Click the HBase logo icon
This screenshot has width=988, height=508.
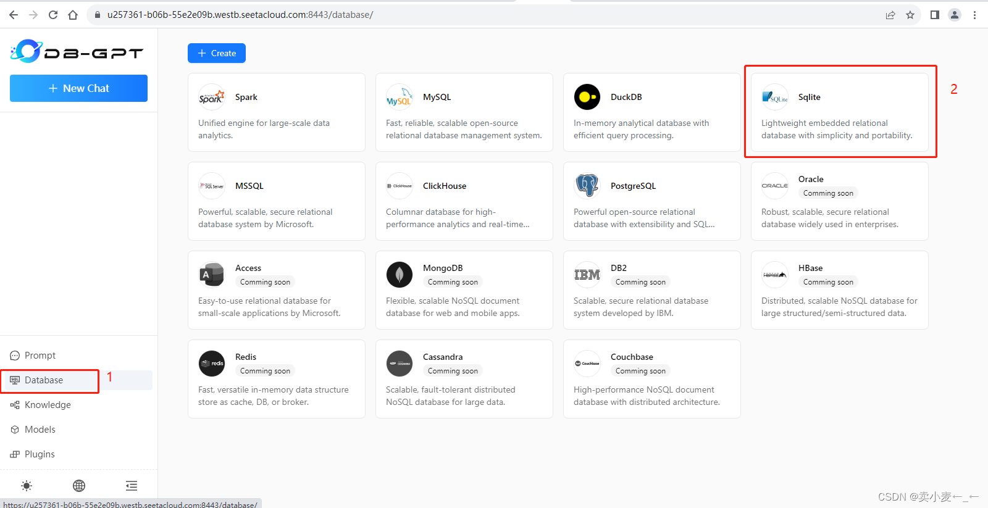click(775, 275)
